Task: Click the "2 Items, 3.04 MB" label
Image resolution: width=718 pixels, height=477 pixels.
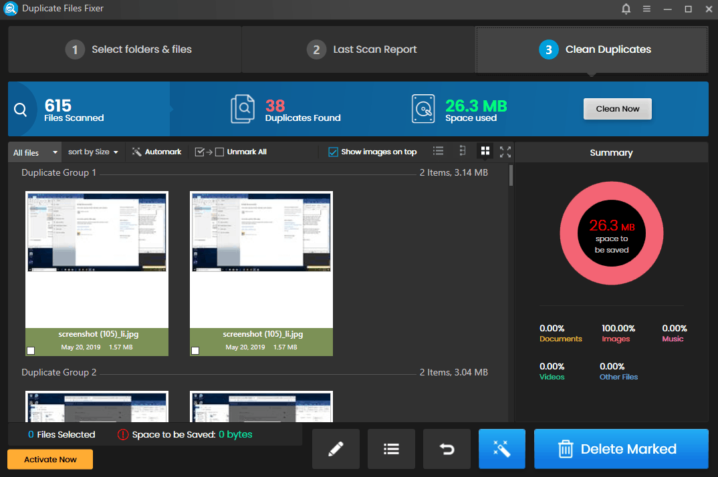Action: [453, 373]
